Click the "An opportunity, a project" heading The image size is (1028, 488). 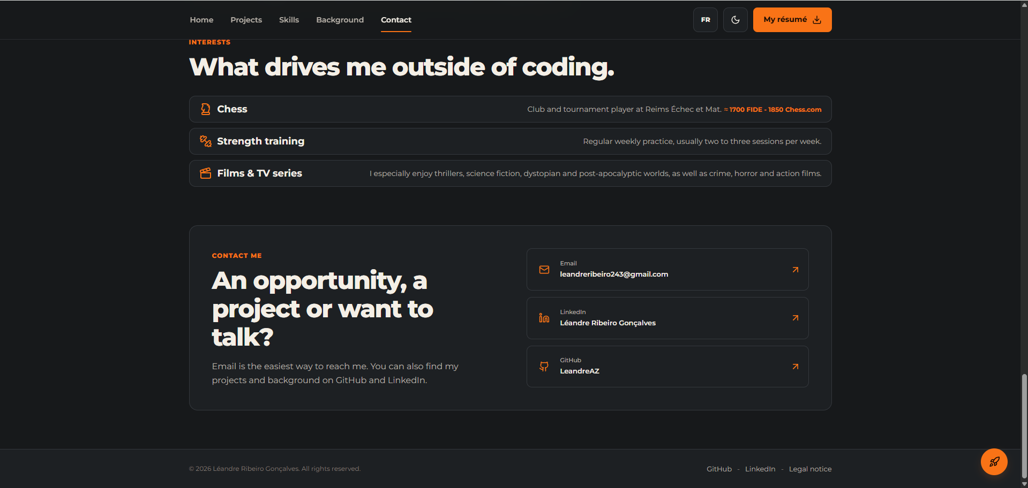click(x=322, y=309)
